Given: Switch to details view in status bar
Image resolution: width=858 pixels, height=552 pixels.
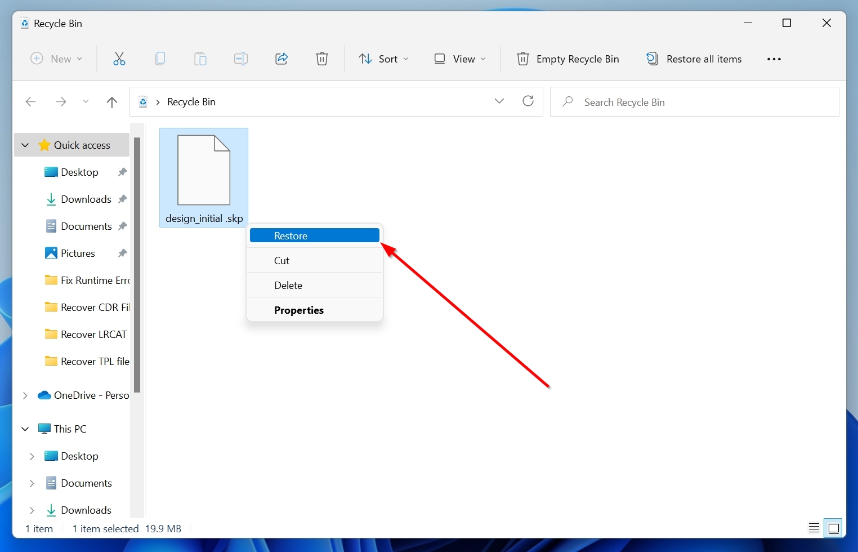Looking at the screenshot, I should (814, 528).
